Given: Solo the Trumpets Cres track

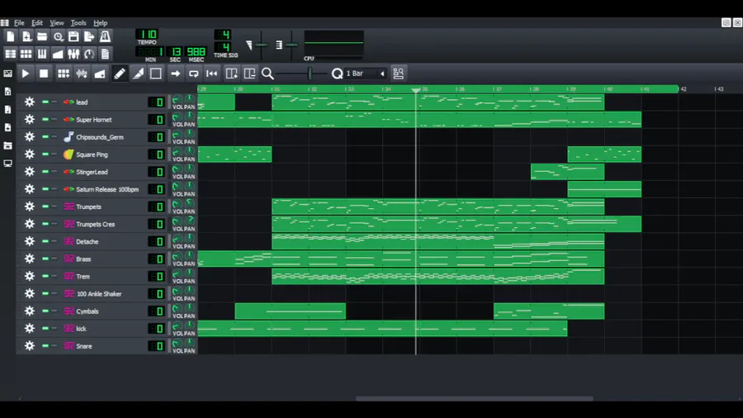Looking at the screenshot, I should 54,224.
